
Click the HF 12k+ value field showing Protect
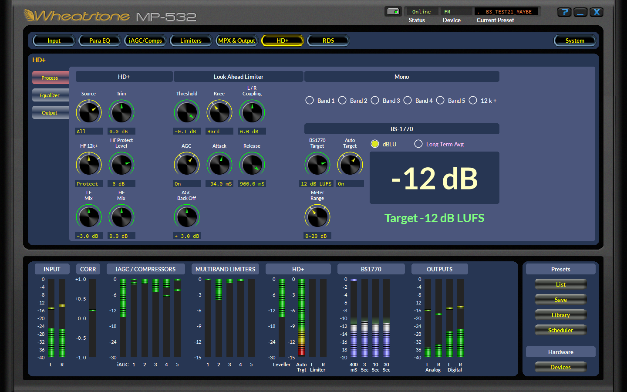point(89,183)
